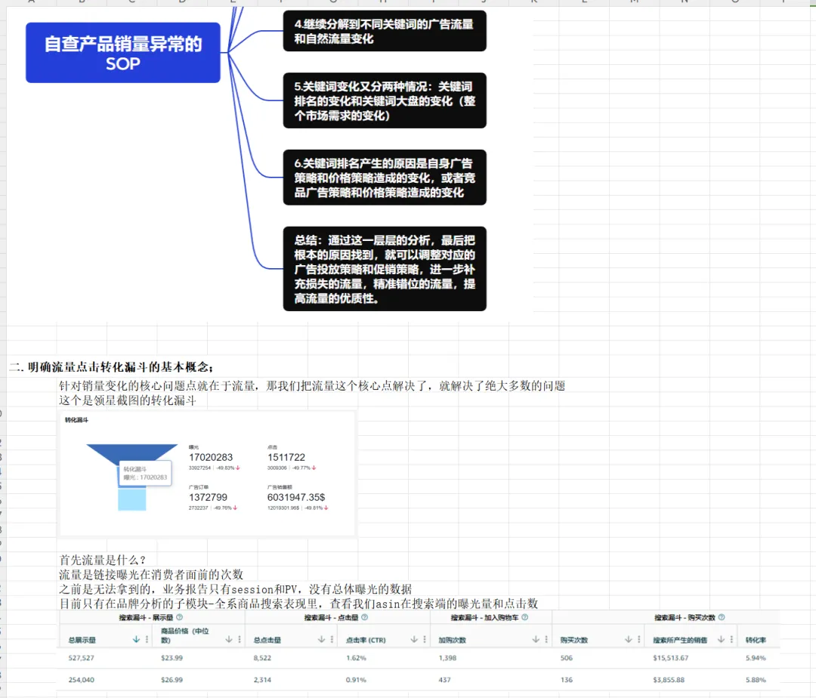Select the 转化漏斗 funnel chart image

[207, 474]
